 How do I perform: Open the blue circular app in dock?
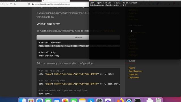point(129,100)
